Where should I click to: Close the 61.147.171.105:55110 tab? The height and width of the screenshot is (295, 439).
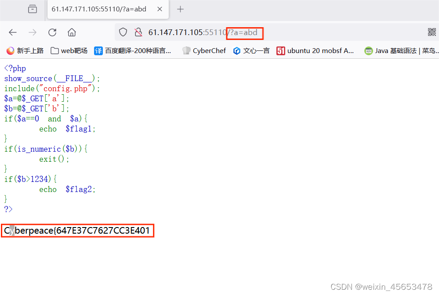point(160,9)
